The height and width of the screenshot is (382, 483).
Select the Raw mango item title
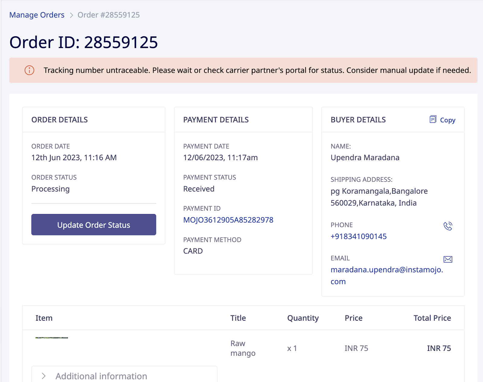coord(242,348)
